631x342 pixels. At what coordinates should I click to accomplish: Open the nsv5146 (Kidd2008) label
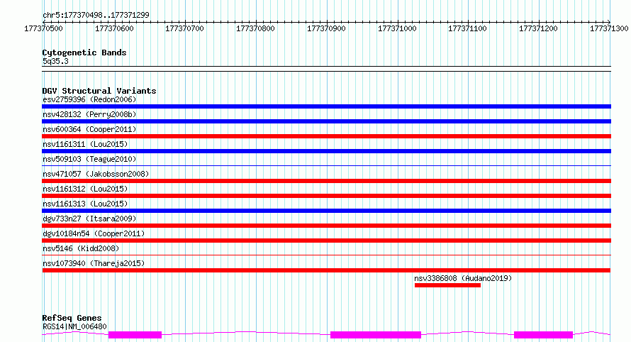[x=81, y=248]
